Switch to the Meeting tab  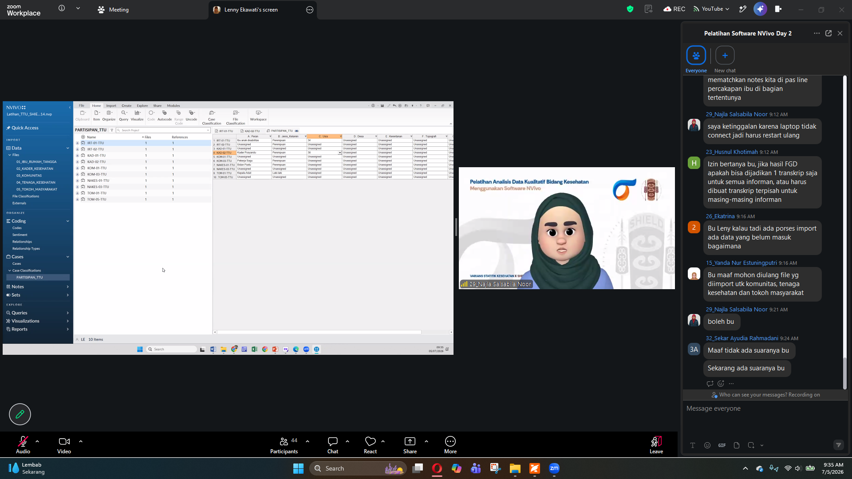(113, 10)
